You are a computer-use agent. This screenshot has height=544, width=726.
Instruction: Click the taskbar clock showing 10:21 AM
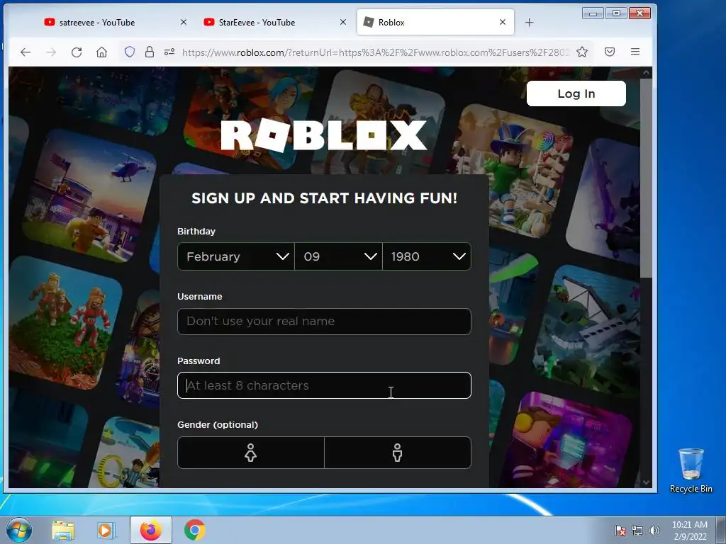(x=690, y=530)
